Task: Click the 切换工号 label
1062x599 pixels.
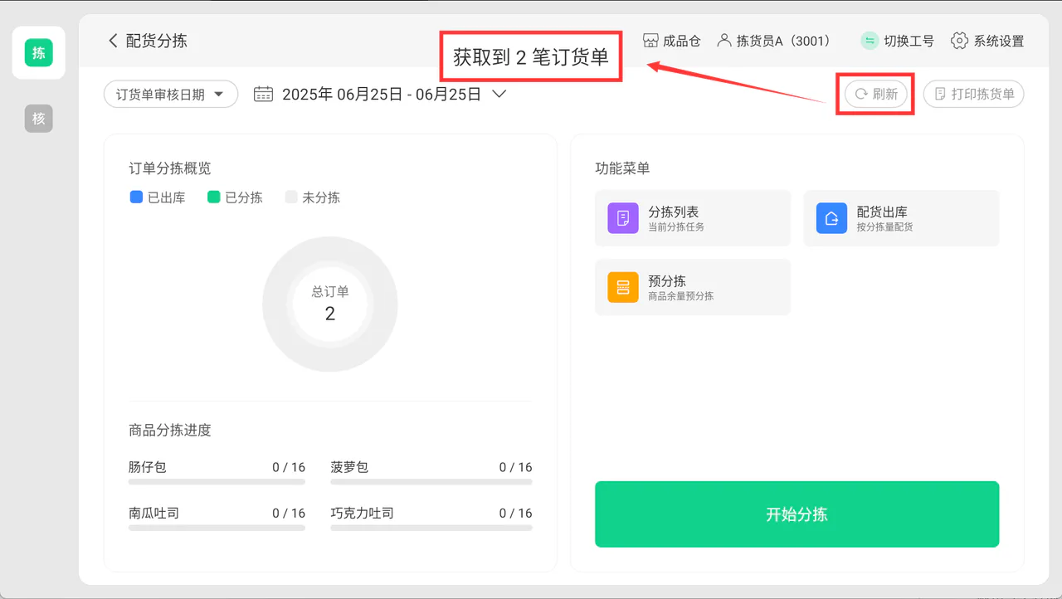Action: [909, 41]
